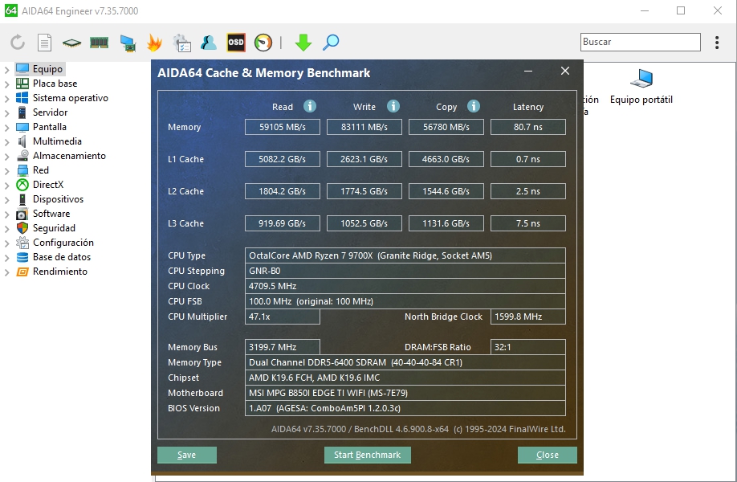
Task: Expand the Equipo tree node
Action: tap(6, 70)
